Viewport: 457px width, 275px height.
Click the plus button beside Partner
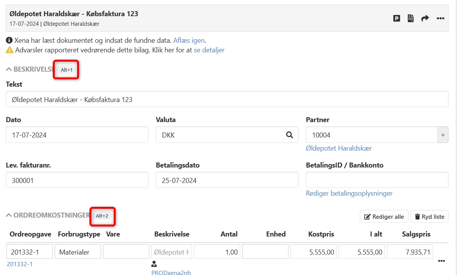[443, 135]
